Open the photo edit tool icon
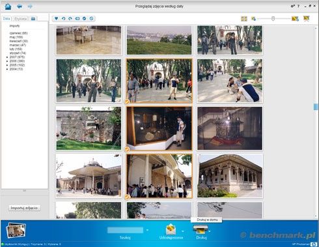The image size is (319, 247). pyautogui.click(x=84, y=18)
